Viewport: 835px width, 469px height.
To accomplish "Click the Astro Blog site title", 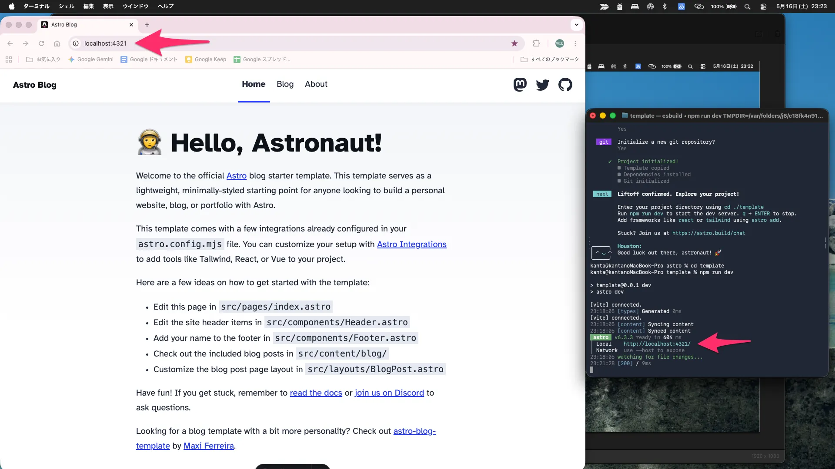I will pos(35,85).
